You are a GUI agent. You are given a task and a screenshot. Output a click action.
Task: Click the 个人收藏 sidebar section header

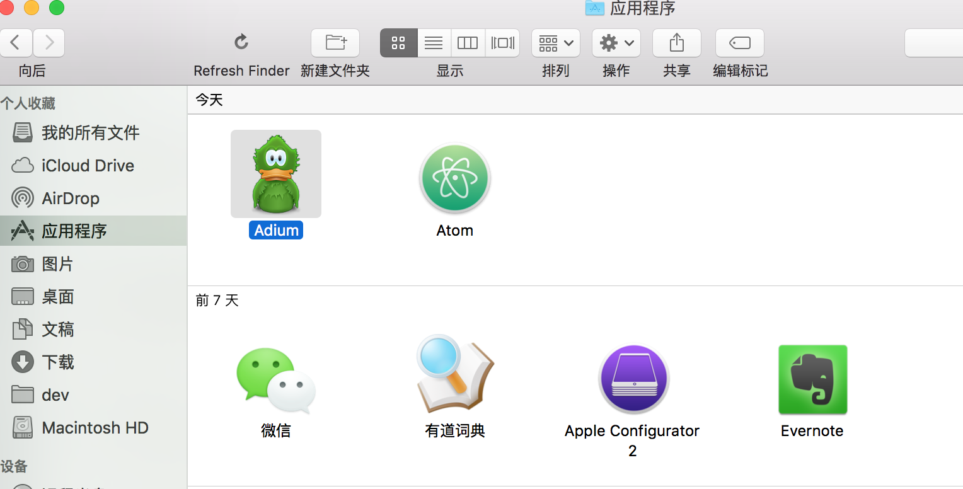coord(28,103)
